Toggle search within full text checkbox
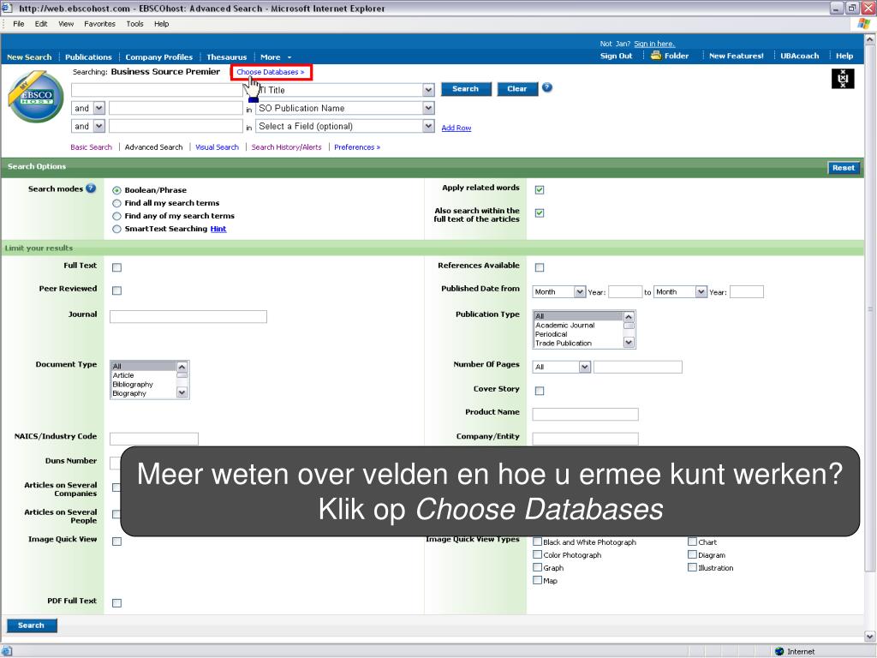 click(x=540, y=212)
